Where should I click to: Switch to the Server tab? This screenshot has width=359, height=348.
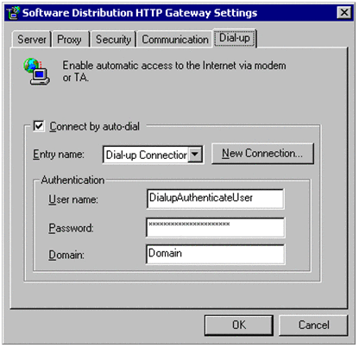[32, 40]
